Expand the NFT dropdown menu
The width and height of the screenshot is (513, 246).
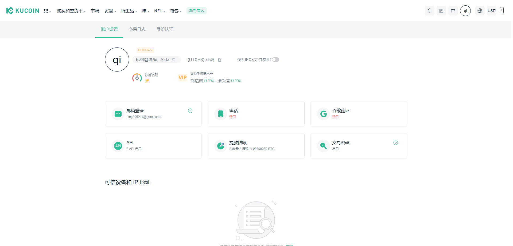tap(160, 11)
